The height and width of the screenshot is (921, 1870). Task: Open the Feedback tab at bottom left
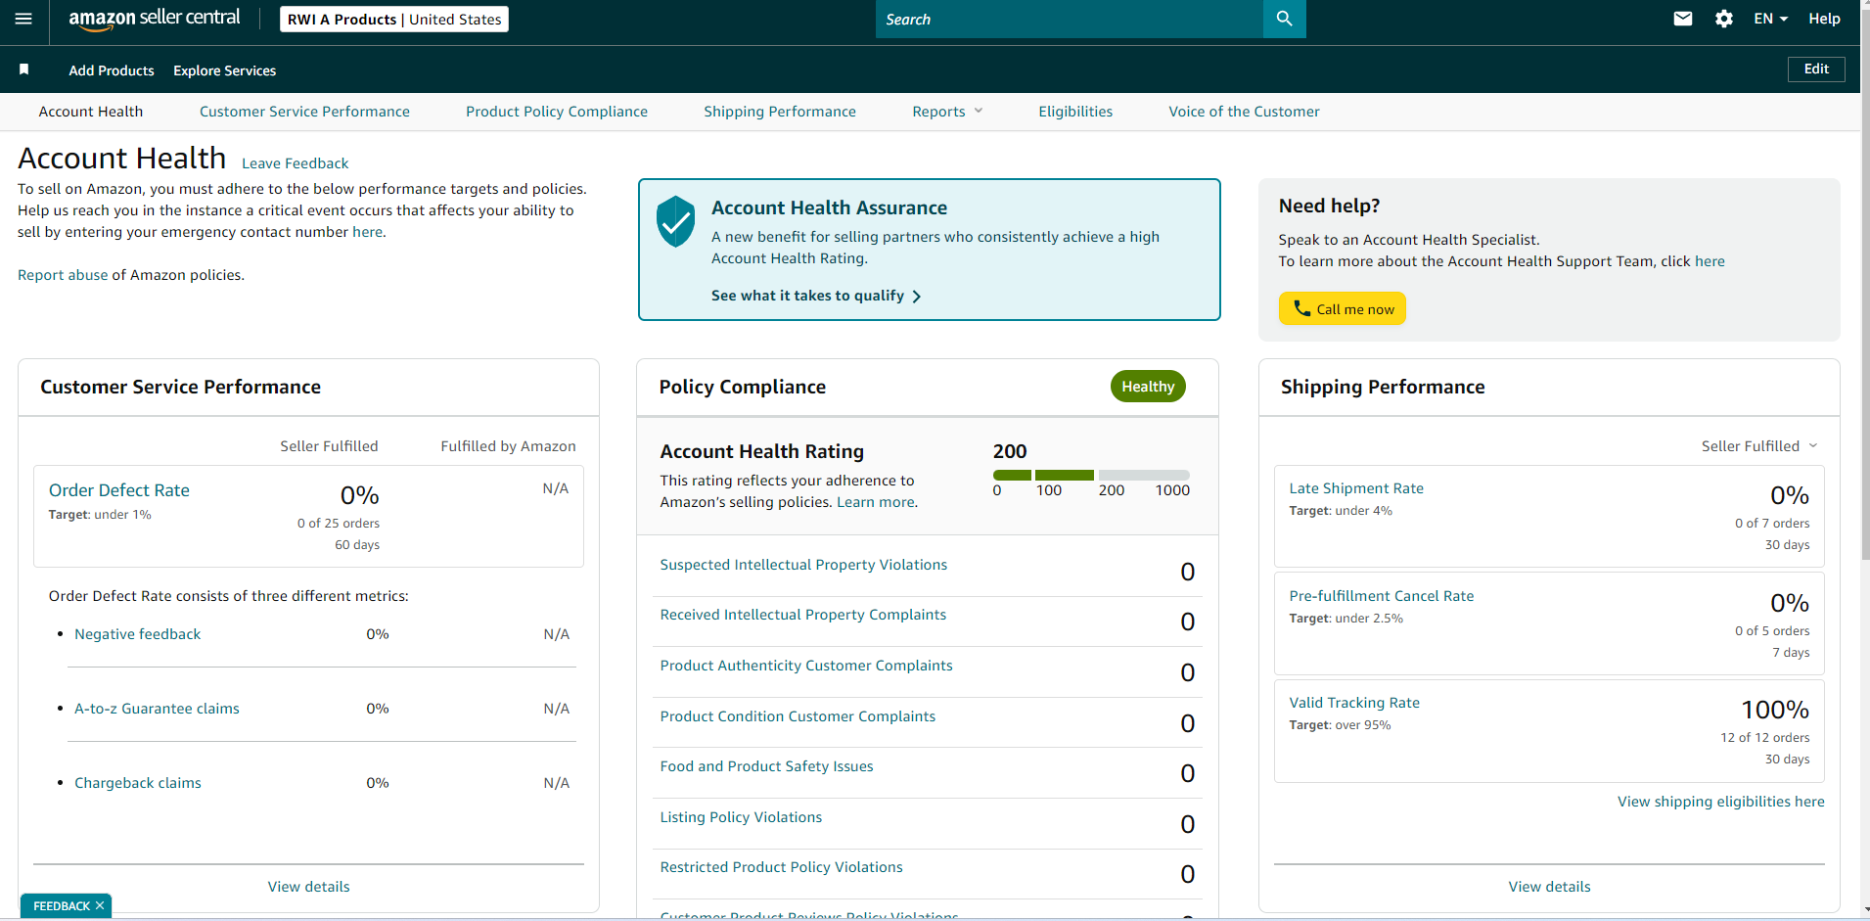coord(61,906)
